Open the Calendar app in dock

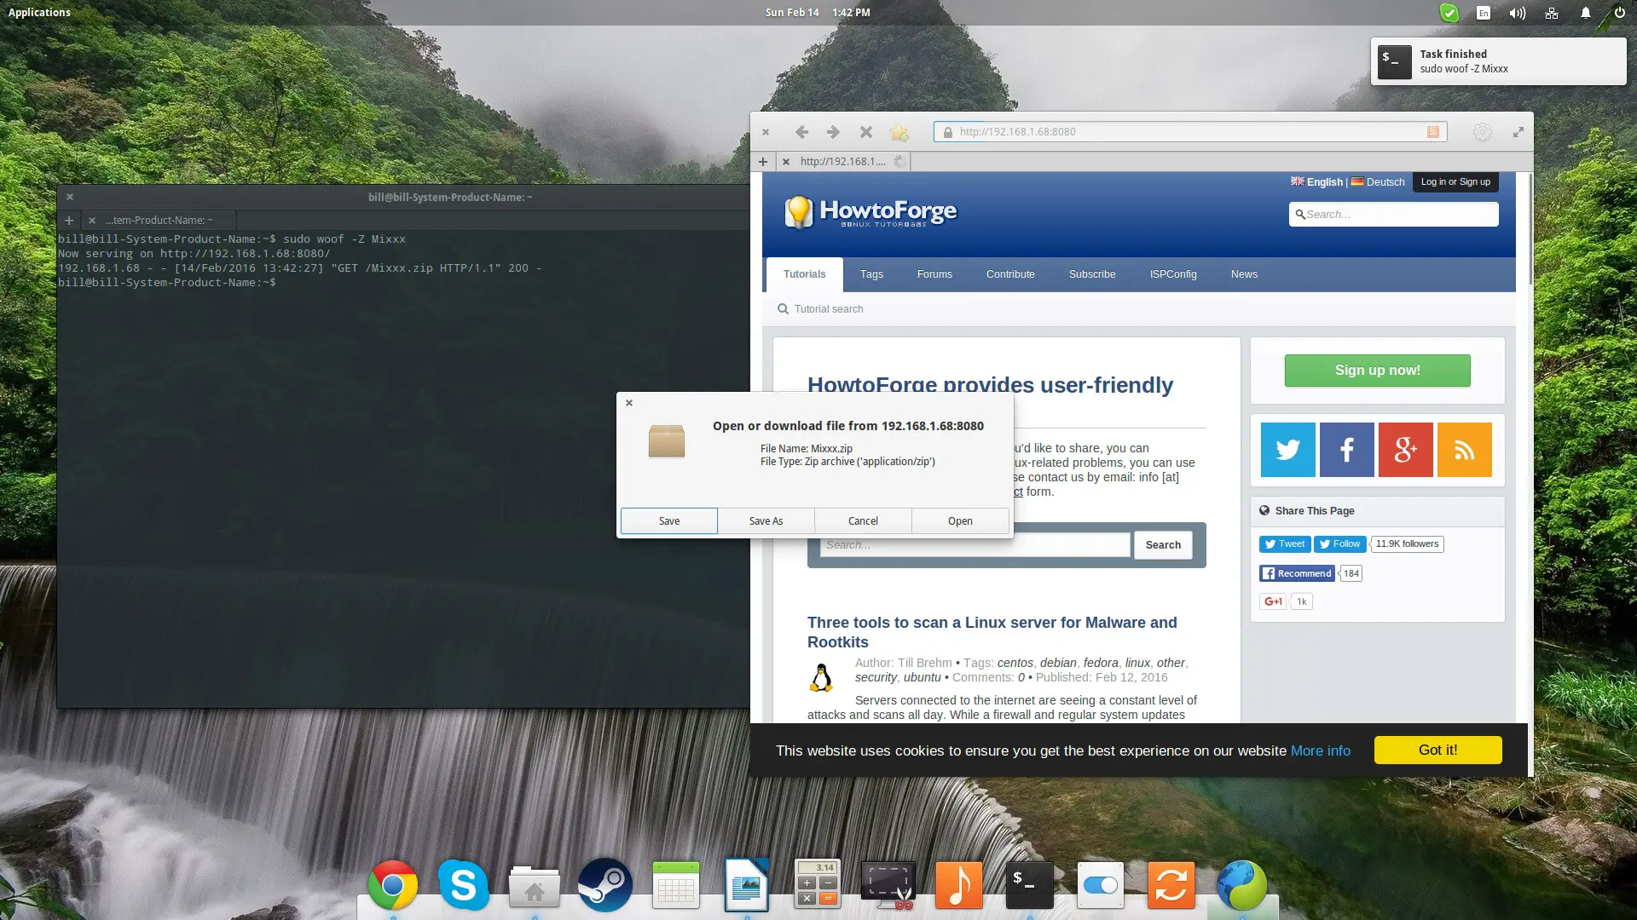(676, 885)
